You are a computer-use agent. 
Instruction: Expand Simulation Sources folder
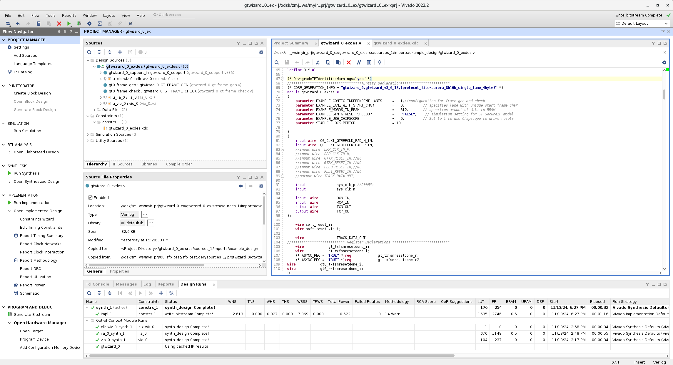tap(88, 135)
